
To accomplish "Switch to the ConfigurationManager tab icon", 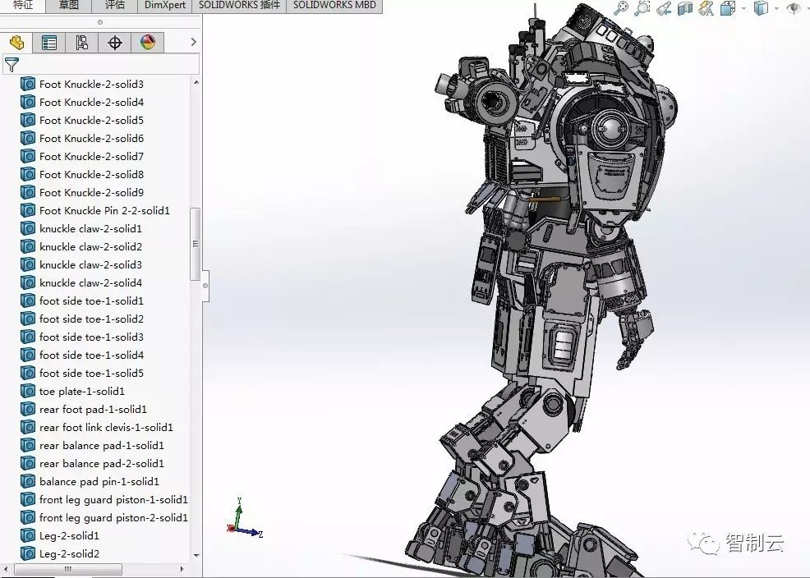I will [81, 43].
